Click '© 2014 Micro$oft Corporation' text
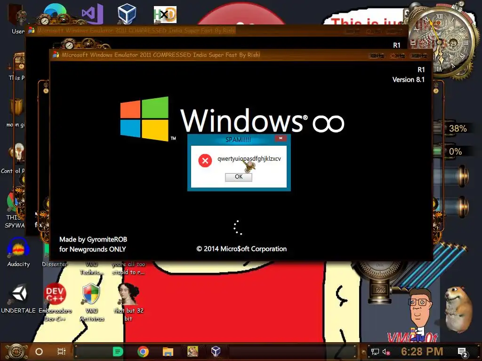 click(241, 249)
